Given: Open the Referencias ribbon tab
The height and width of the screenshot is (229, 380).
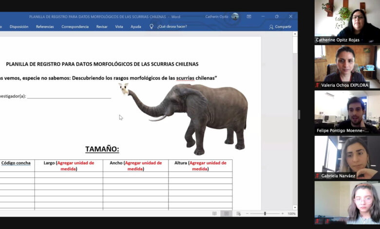Looking at the screenshot, I should [45, 27].
